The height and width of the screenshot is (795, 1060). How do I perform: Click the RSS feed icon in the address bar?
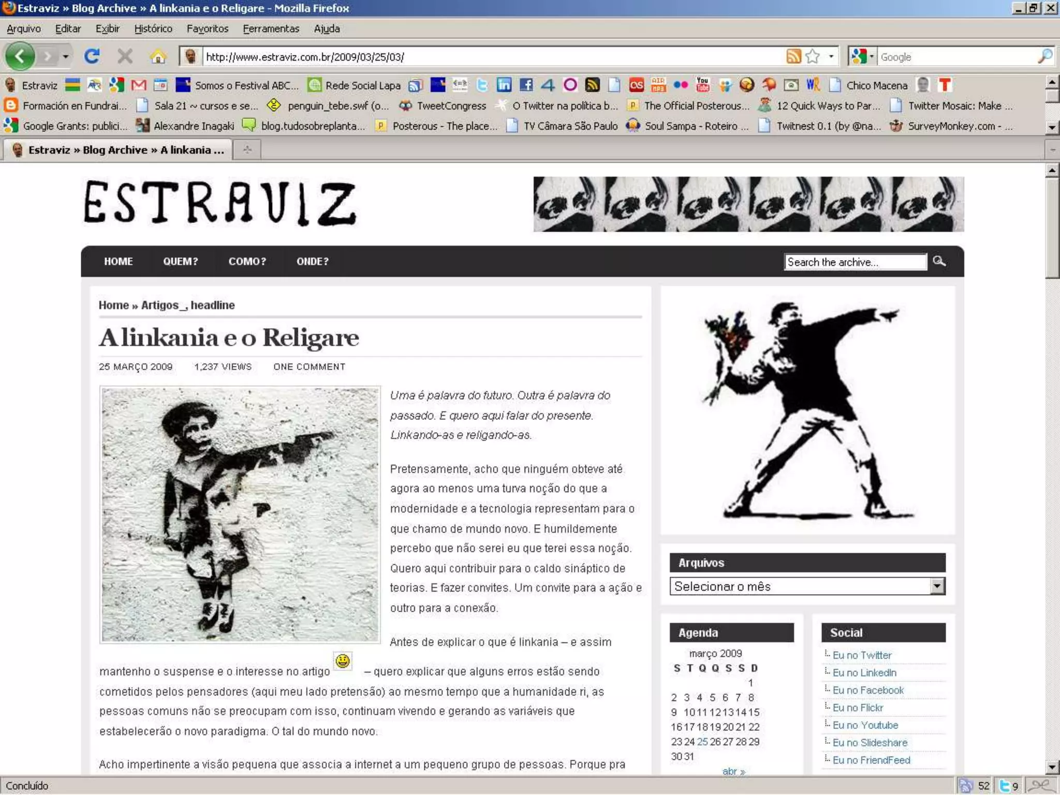[793, 56]
